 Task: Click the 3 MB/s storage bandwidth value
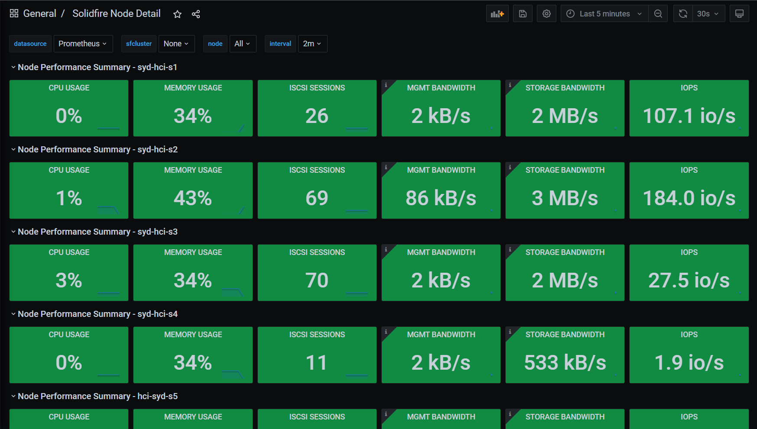(x=565, y=198)
